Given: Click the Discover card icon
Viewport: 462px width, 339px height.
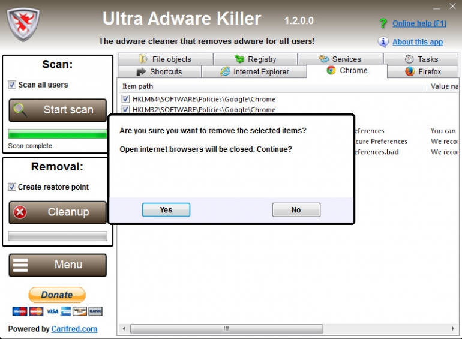Looking at the screenshot, I should (80, 311).
